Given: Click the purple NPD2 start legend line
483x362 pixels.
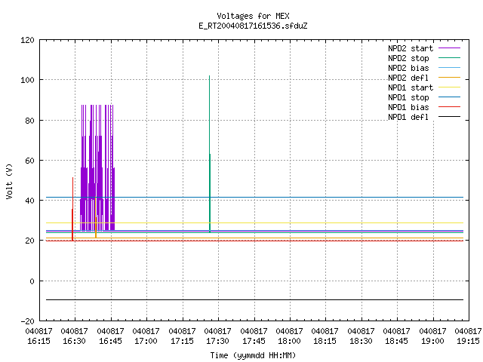Looking at the screenshot, I should [x=450, y=48].
